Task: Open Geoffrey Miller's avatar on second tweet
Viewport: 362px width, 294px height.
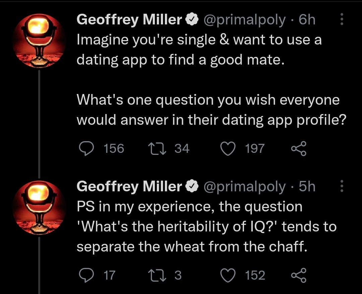Action: tap(39, 207)
